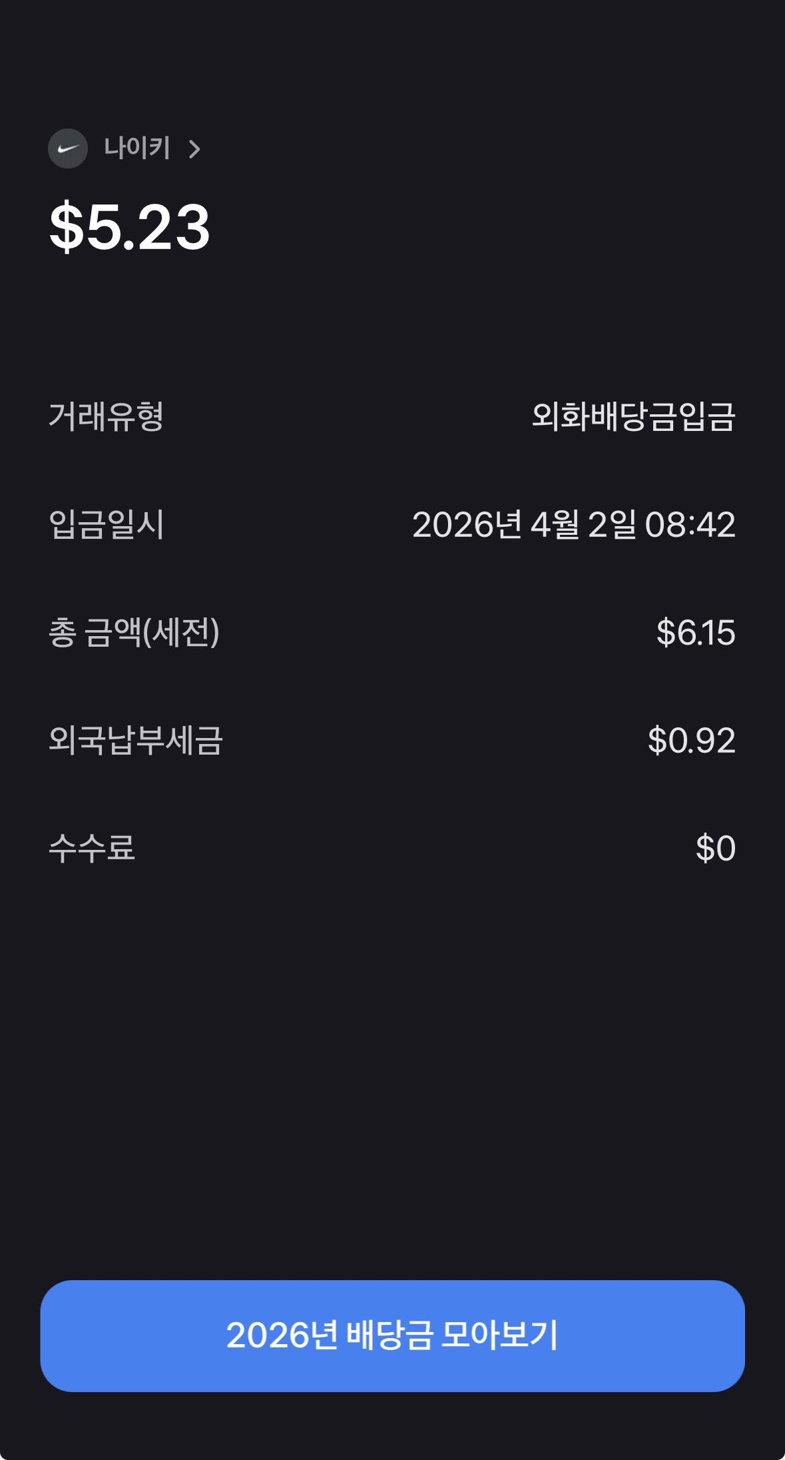Click the 08:42 deposit time
This screenshot has height=1460, width=785.
click(x=690, y=525)
